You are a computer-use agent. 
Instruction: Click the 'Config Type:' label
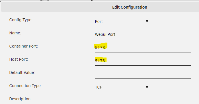(x=21, y=20)
